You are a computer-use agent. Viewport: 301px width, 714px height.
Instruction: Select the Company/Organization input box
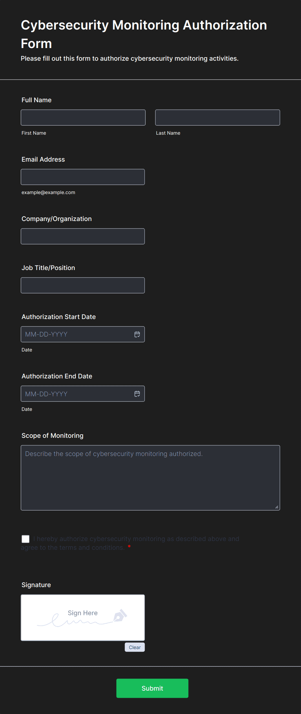pos(83,236)
